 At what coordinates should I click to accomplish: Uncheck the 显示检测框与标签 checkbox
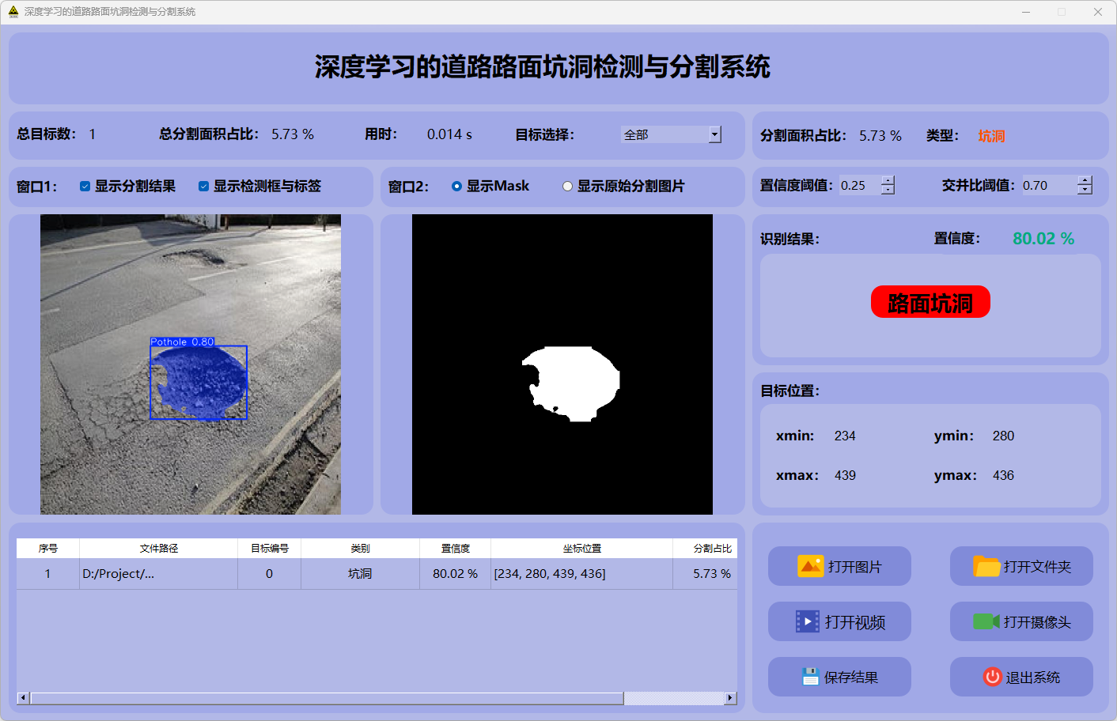pos(203,187)
